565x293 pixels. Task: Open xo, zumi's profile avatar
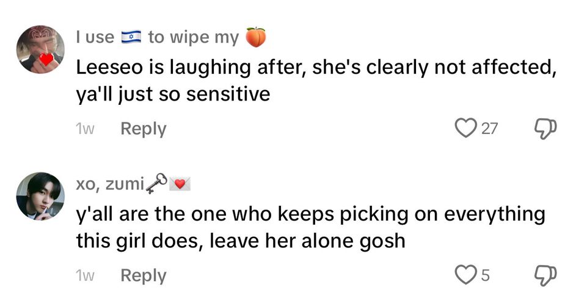[40, 196]
